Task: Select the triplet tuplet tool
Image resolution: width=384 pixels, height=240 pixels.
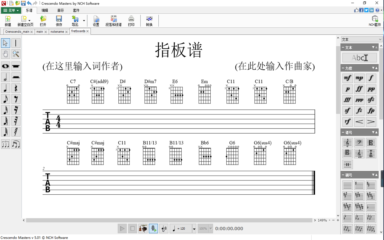Action: coord(5,144)
